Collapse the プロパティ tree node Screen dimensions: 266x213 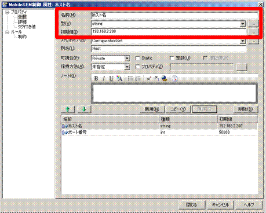pyautogui.click(x=8, y=12)
